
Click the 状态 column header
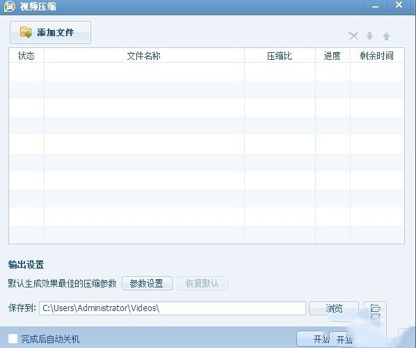[x=26, y=56]
